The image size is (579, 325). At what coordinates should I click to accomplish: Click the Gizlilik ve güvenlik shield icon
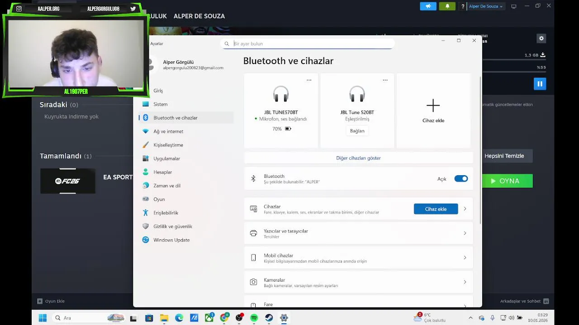(x=146, y=226)
